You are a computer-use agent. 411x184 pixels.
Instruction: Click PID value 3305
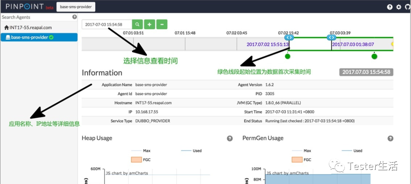[270, 93]
